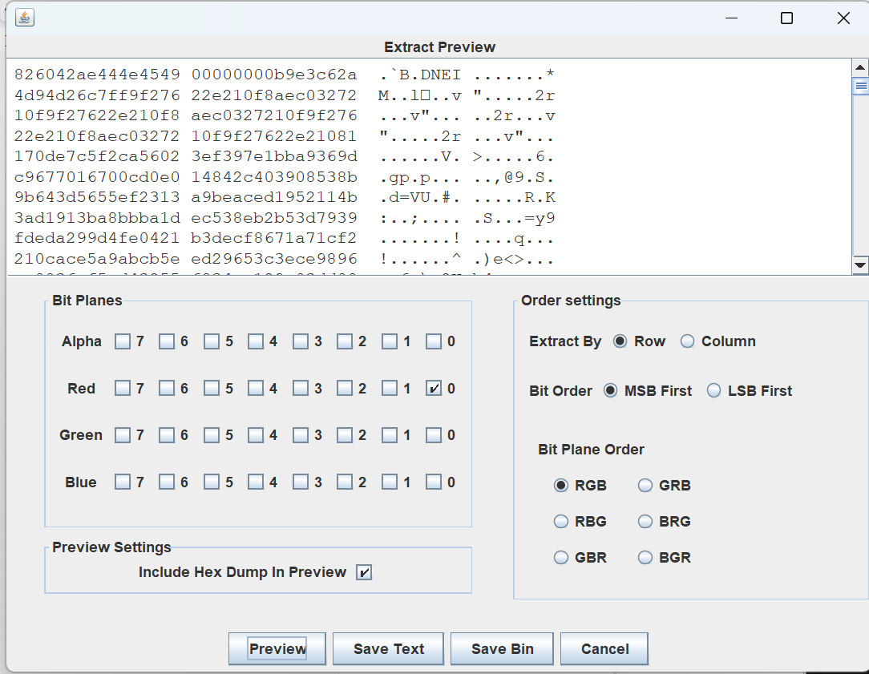
Task: Uncheck Red bit plane 0
Action: click(x=434, y=388)
